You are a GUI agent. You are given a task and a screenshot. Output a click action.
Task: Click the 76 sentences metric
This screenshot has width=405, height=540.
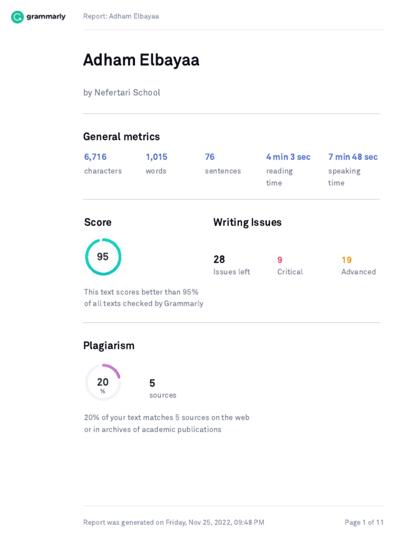pos(210,157)
